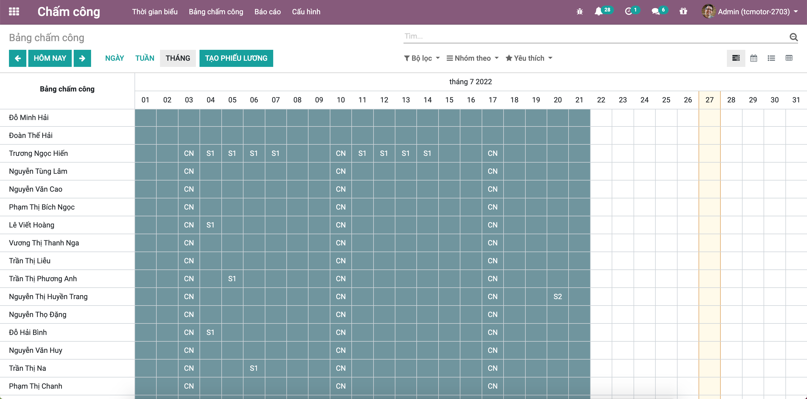Switch to pivot table view icon
Image resolution: width=807 pixels, height=399 pixels.
pyautogui.click(x=789, y=58)
